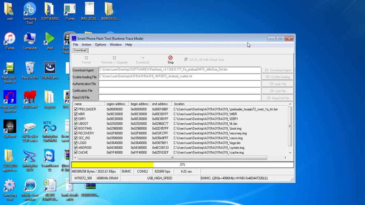Screen dimensions: 365x205
Task: Uncheck the MBR partition checkbox
Action: pos(76,114)
